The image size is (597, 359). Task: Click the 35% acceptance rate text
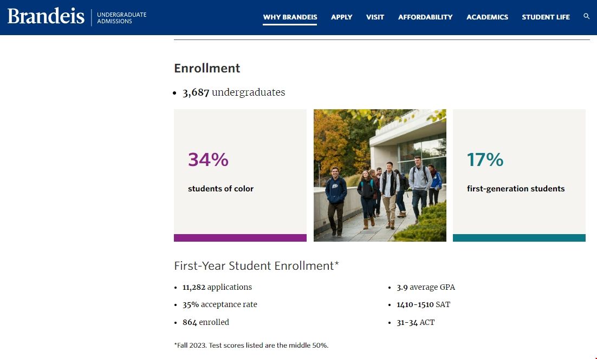pyautogui.click(x=219, y=304)
